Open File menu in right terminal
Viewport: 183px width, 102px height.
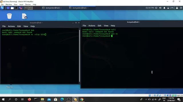click(x=84, y=25)
